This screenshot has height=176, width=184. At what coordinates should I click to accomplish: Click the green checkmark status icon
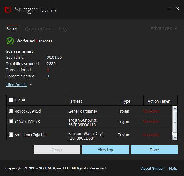tap(10, 41)
